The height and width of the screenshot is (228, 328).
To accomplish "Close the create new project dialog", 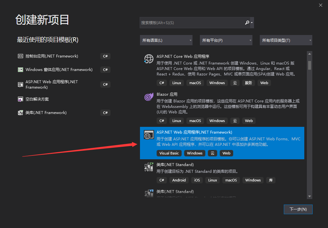I will coord(321,5).
